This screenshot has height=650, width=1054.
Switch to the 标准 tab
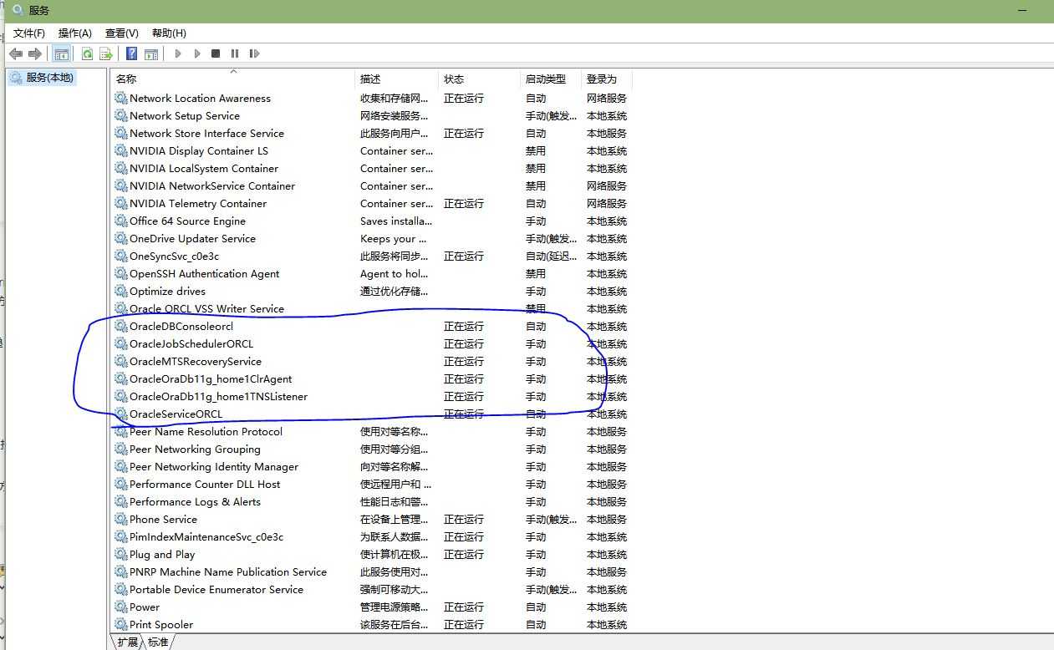pos(158,642)
